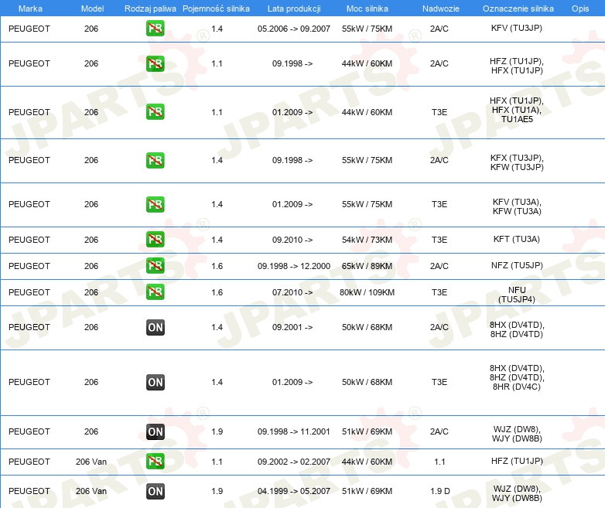Click the petrol icon in the 206 Van 1.1 row
The height and width of the screenshot is (508, 605).
click(x=155, y=462)
